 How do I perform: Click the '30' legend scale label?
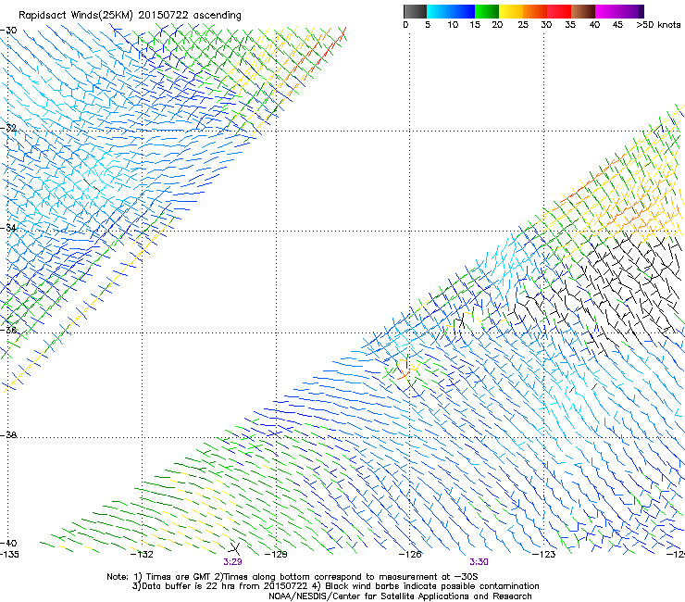click(x=546, y=25)
